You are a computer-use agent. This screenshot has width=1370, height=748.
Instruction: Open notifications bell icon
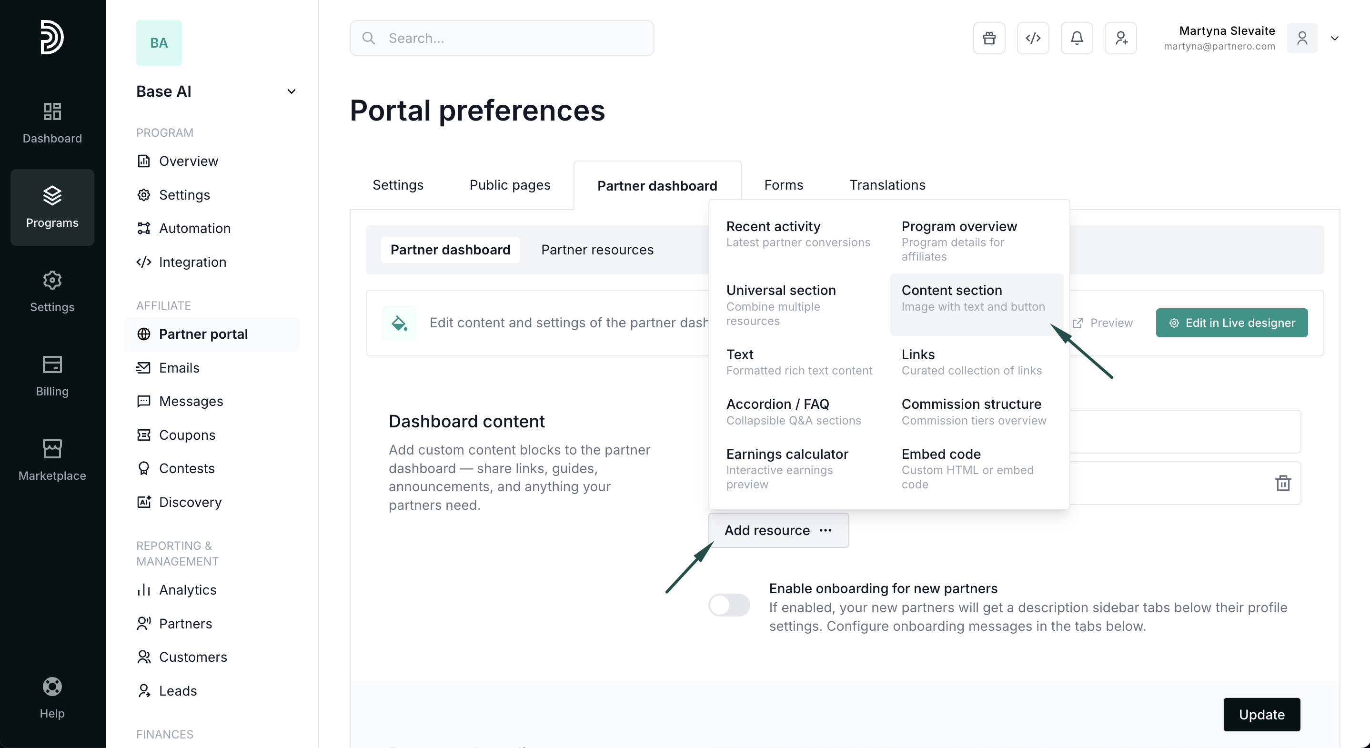click(1077, 38)
